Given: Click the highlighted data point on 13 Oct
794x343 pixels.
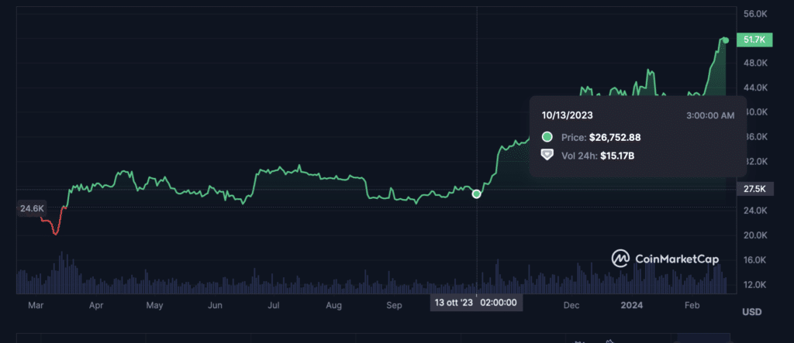Looking at the screenshot, I should [477, 194].
